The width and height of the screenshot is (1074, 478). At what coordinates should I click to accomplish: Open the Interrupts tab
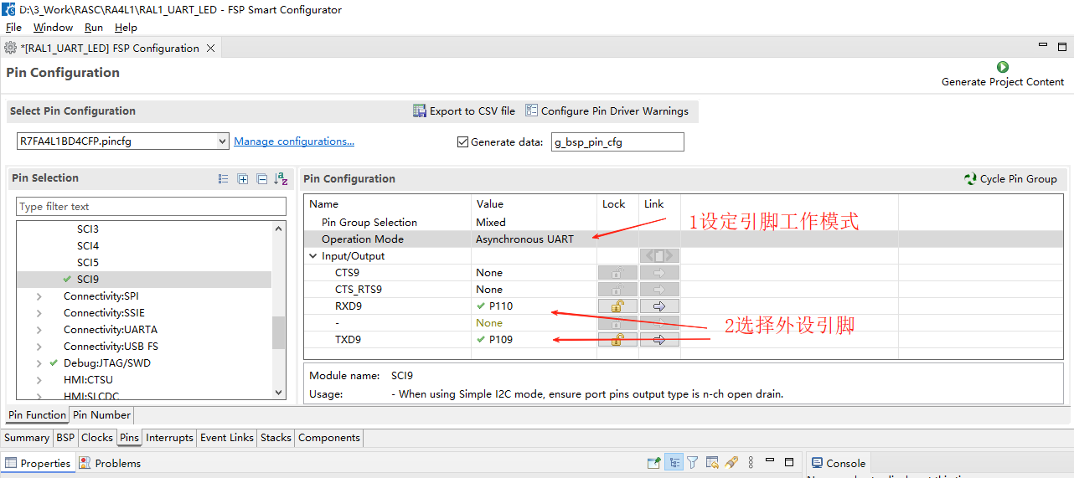[x=169, y=438]
